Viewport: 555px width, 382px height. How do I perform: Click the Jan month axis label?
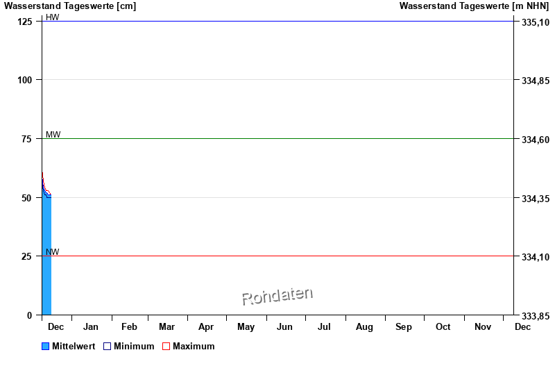click(91, 327)
